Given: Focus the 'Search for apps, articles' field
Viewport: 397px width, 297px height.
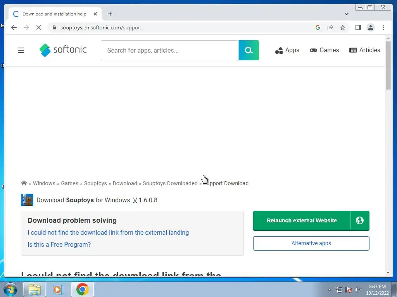Looking at the screenshot, I should tap(170, 50).
